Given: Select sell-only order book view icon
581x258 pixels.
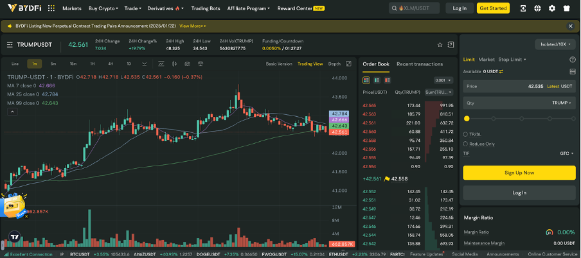Looking at the screenshot, I should pos(388,80).
